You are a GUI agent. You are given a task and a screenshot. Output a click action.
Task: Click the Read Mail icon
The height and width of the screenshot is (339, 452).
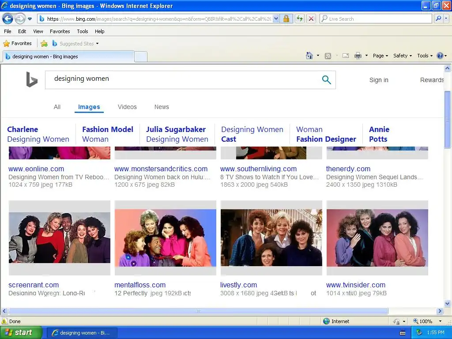point(346,56)
